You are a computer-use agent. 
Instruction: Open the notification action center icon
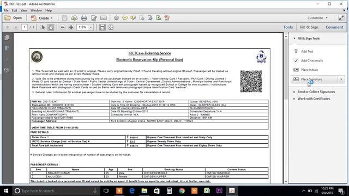[341, 191]
